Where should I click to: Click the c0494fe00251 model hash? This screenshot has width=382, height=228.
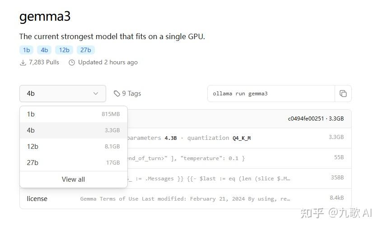click(x=306, y=119)
